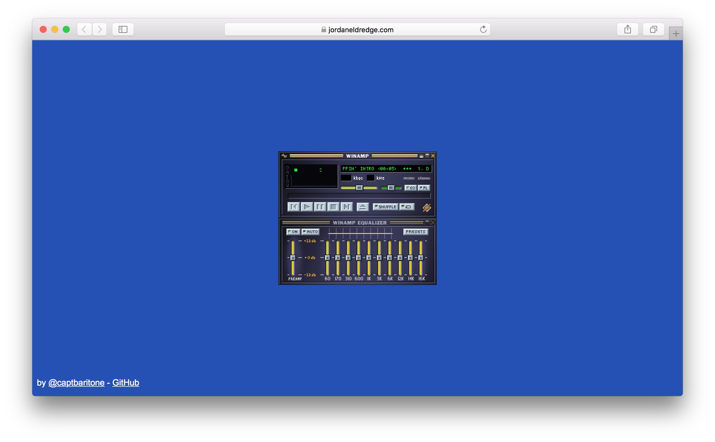Screen dimensions: 715x442
Task: Click the jordaneldredge.com address bar
Action: 357,30
